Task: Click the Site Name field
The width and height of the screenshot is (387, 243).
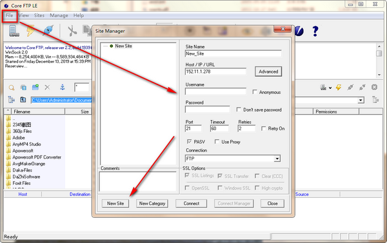Action: click(233, 53)
